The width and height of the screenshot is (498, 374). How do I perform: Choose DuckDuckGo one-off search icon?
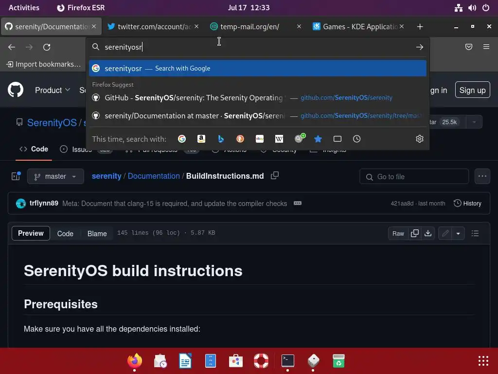240,139
